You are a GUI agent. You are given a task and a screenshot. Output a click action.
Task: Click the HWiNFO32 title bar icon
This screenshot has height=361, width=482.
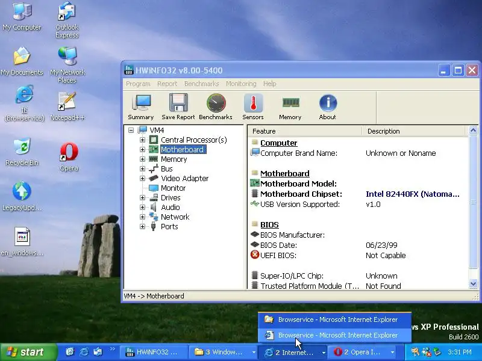pos(128,70)
